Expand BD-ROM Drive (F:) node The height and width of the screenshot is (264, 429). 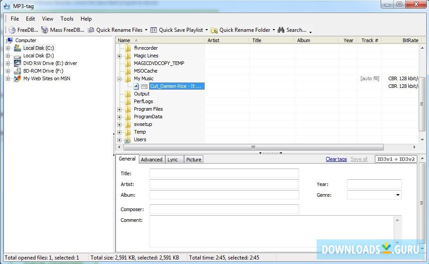[x=8, y=71]
